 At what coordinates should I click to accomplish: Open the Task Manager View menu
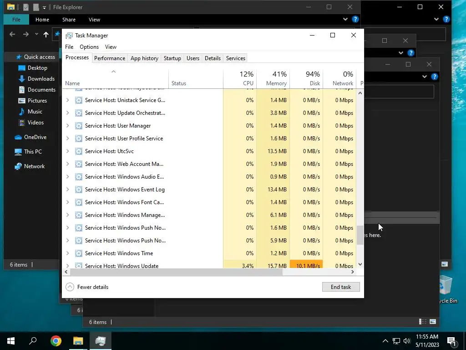pos(111,47)
